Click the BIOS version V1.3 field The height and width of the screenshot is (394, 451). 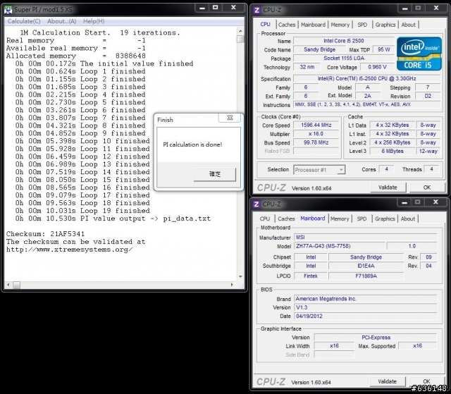tap(365, 307)
